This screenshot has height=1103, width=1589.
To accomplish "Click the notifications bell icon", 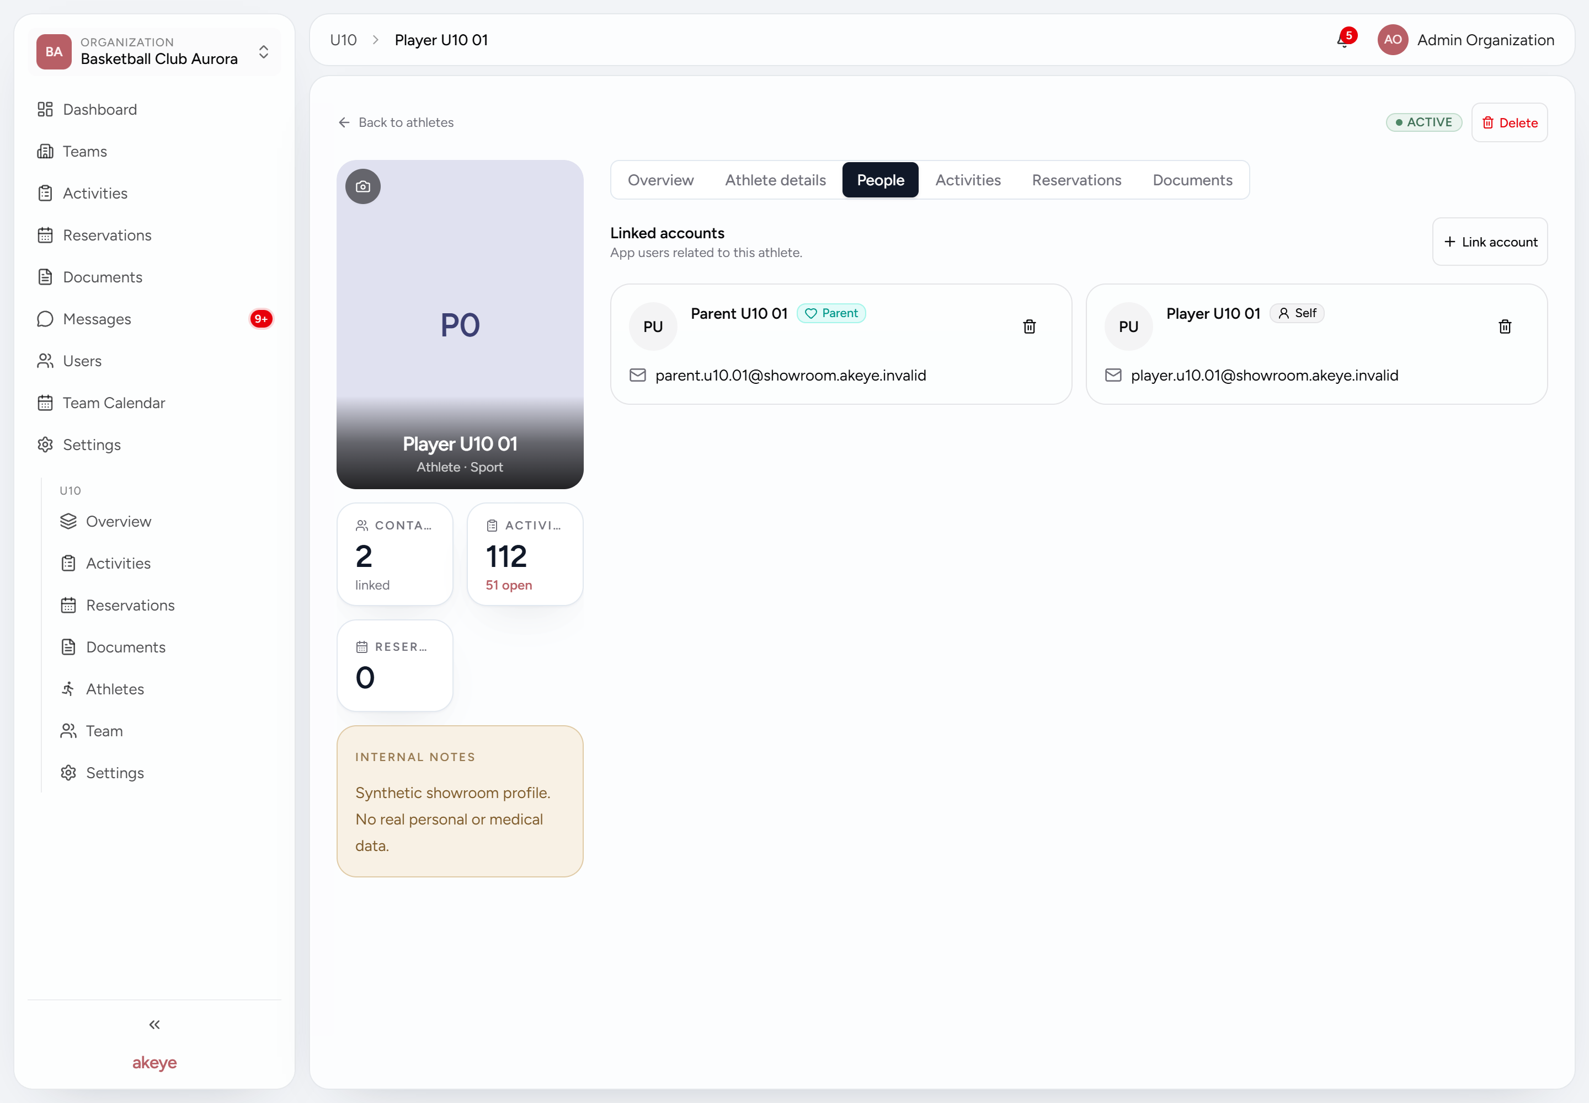I will [1343, 41].
